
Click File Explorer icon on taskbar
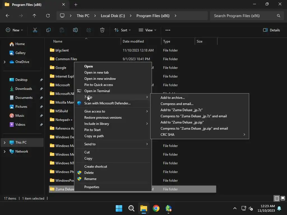144,208
